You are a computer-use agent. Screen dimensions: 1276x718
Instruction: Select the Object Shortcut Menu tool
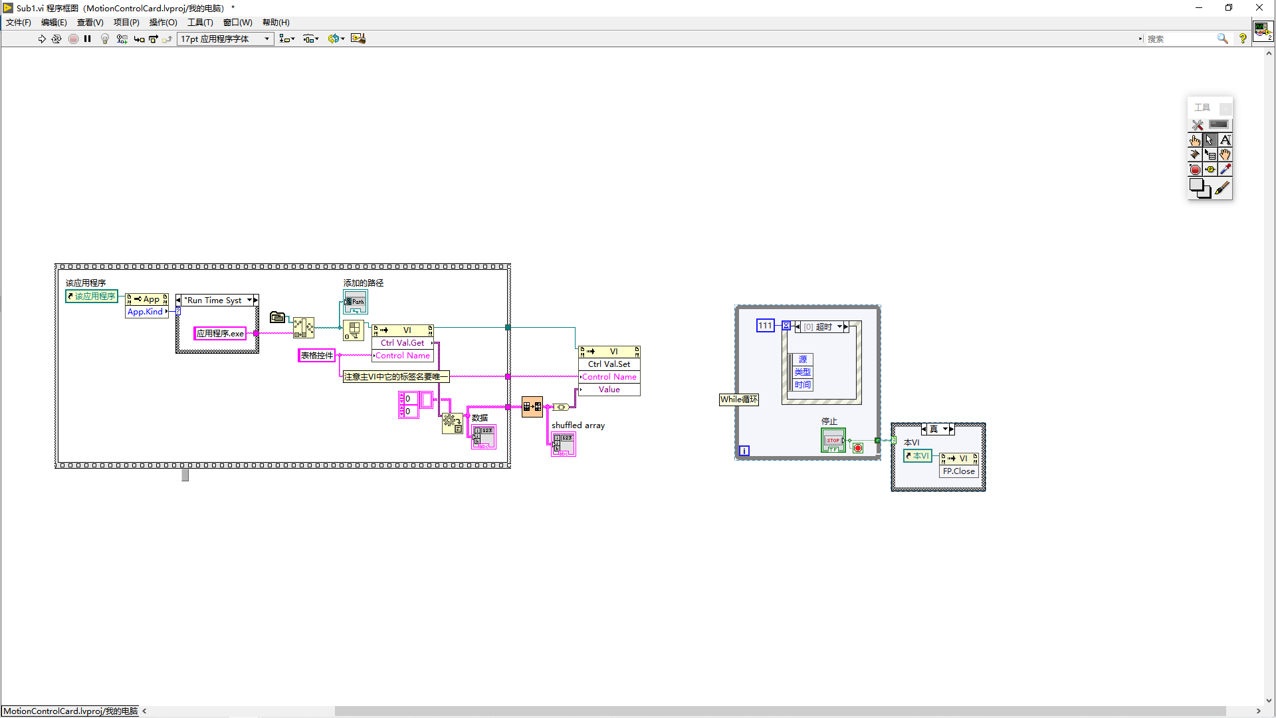1210,154
